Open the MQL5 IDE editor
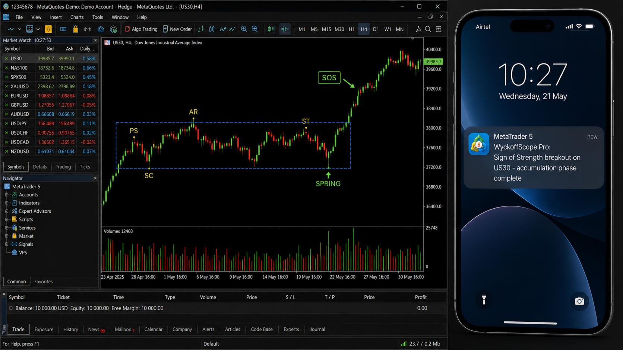Viewport: 623px width, 350px height. [63, 29]
